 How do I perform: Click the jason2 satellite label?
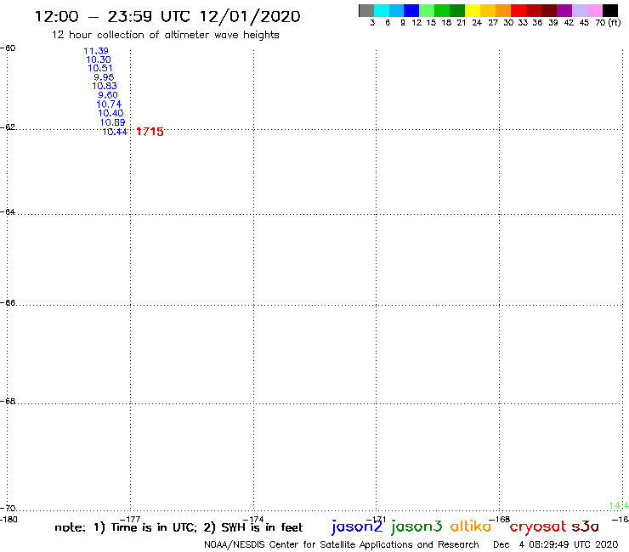coord(357,527)
